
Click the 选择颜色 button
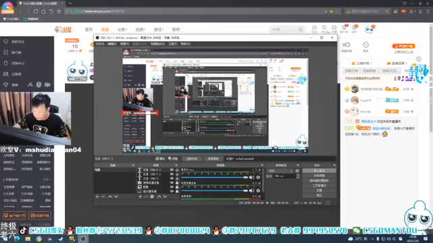click(213, 159)
